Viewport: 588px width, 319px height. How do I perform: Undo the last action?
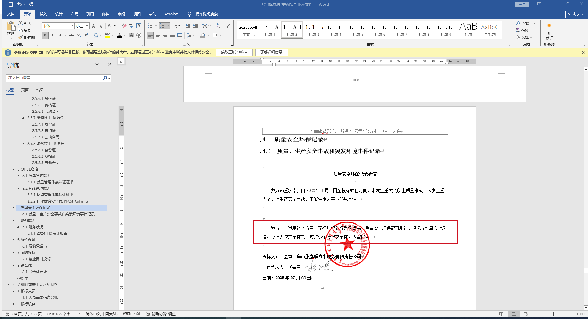(x=20, y=5)
